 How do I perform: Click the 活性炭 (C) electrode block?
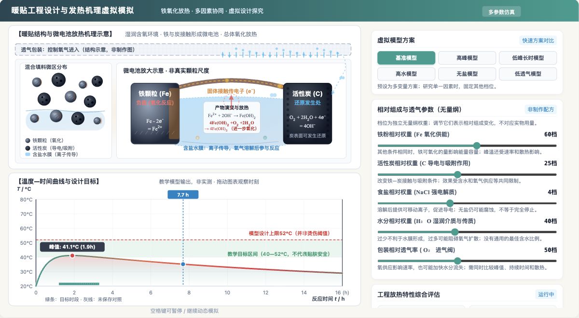(307, 114)
